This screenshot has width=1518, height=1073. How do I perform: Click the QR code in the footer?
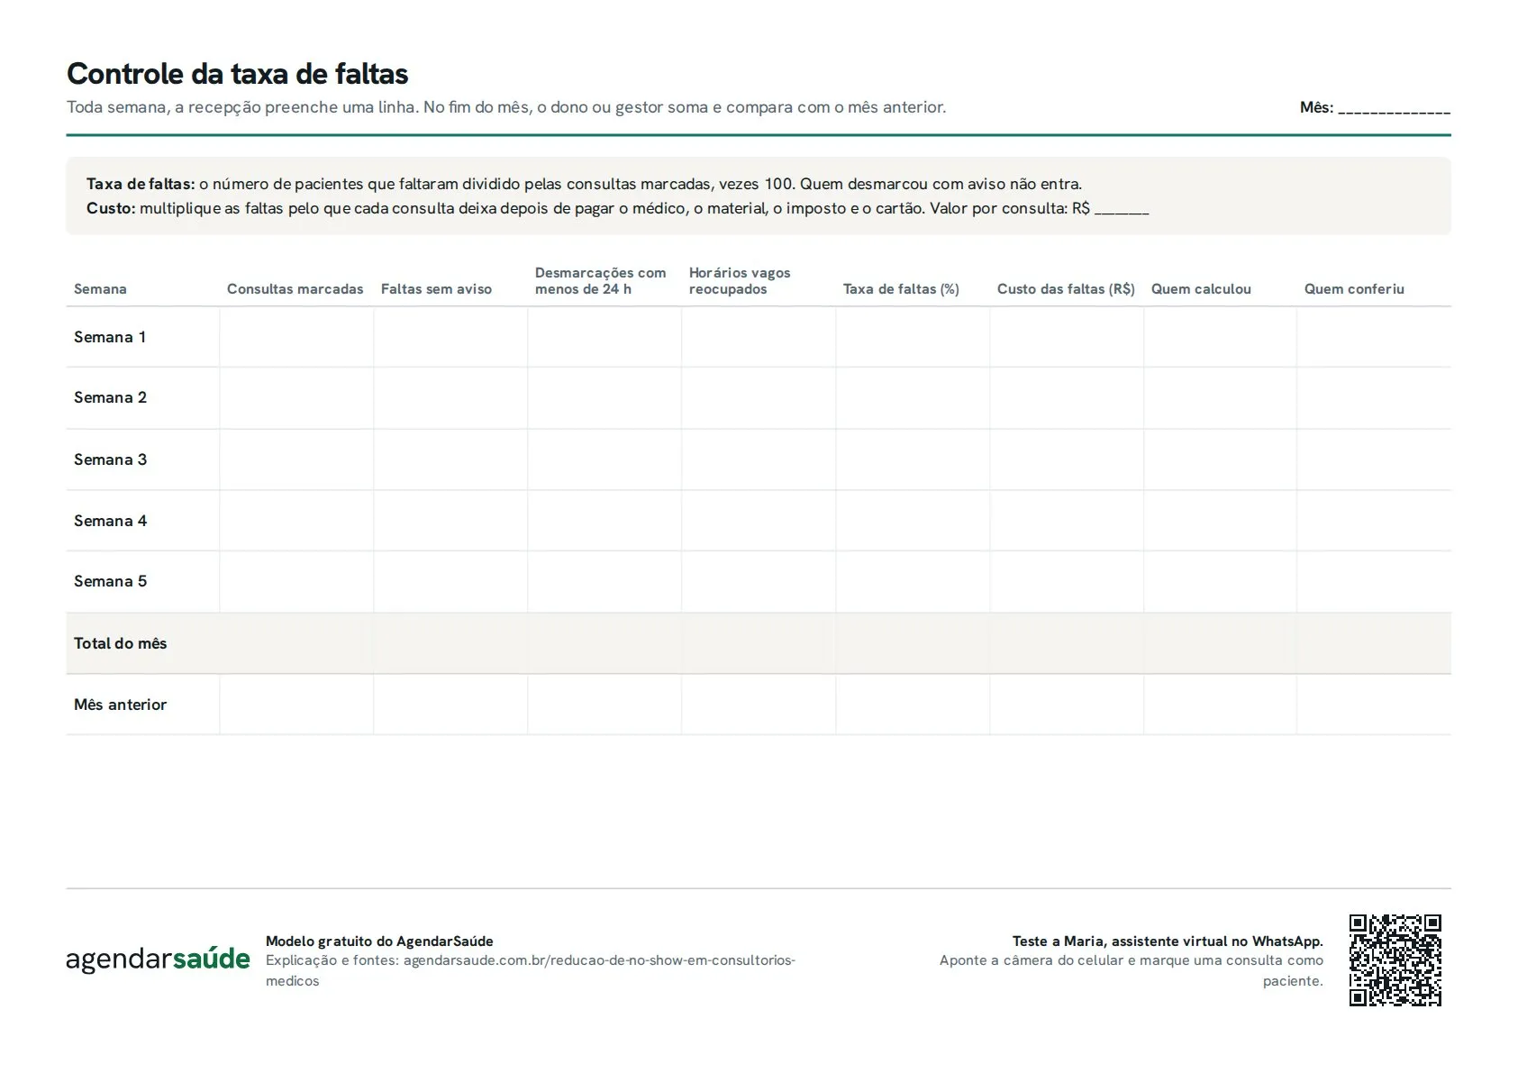1395,959
